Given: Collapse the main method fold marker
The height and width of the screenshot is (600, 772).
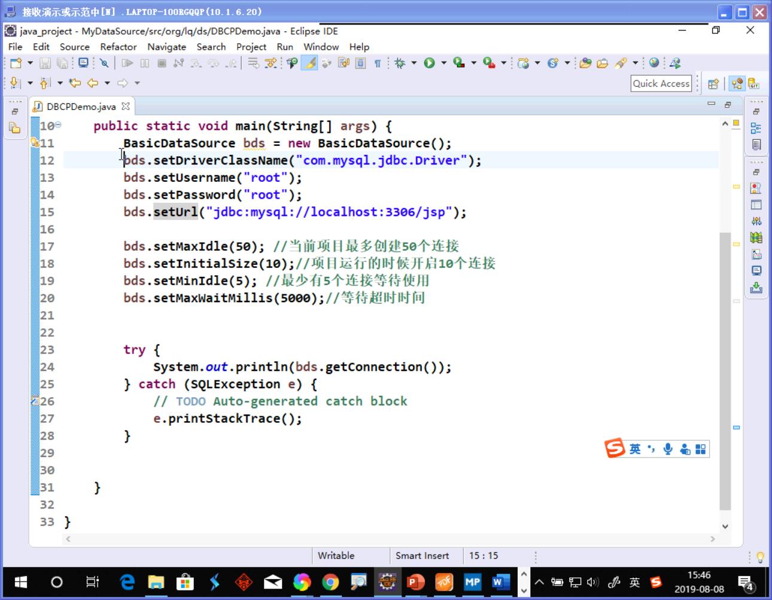Looking at the screenshot, I should (x=58, y=125).
